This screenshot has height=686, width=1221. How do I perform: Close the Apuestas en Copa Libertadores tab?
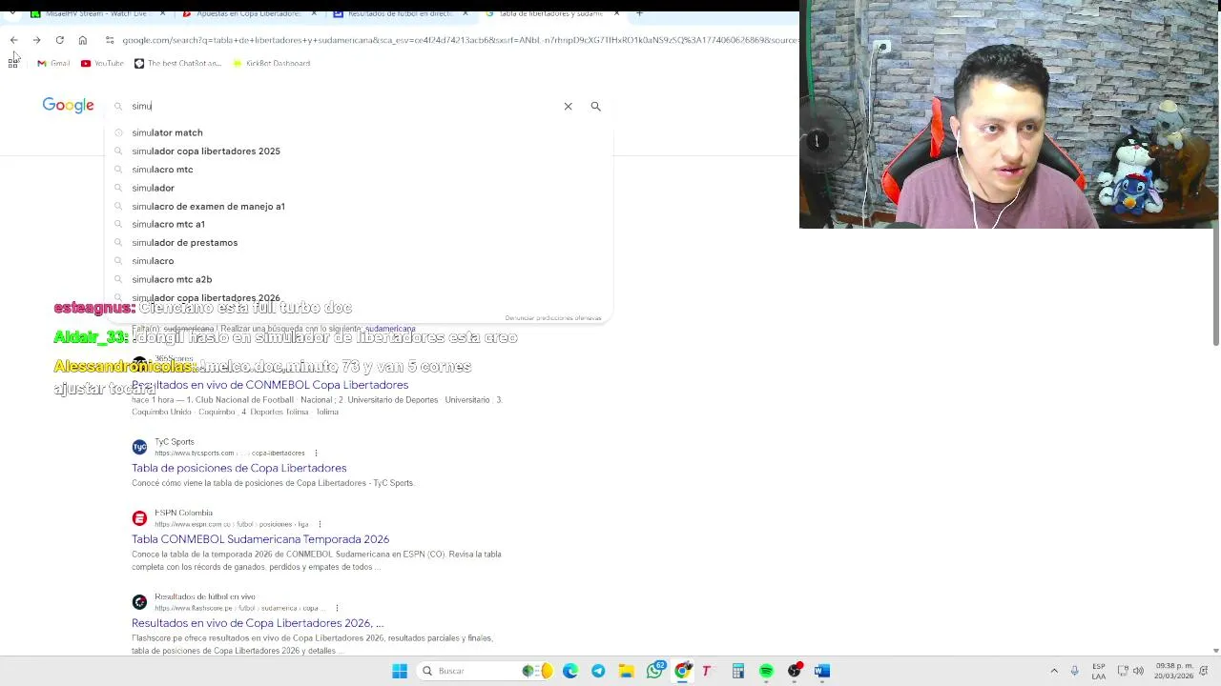314,13
